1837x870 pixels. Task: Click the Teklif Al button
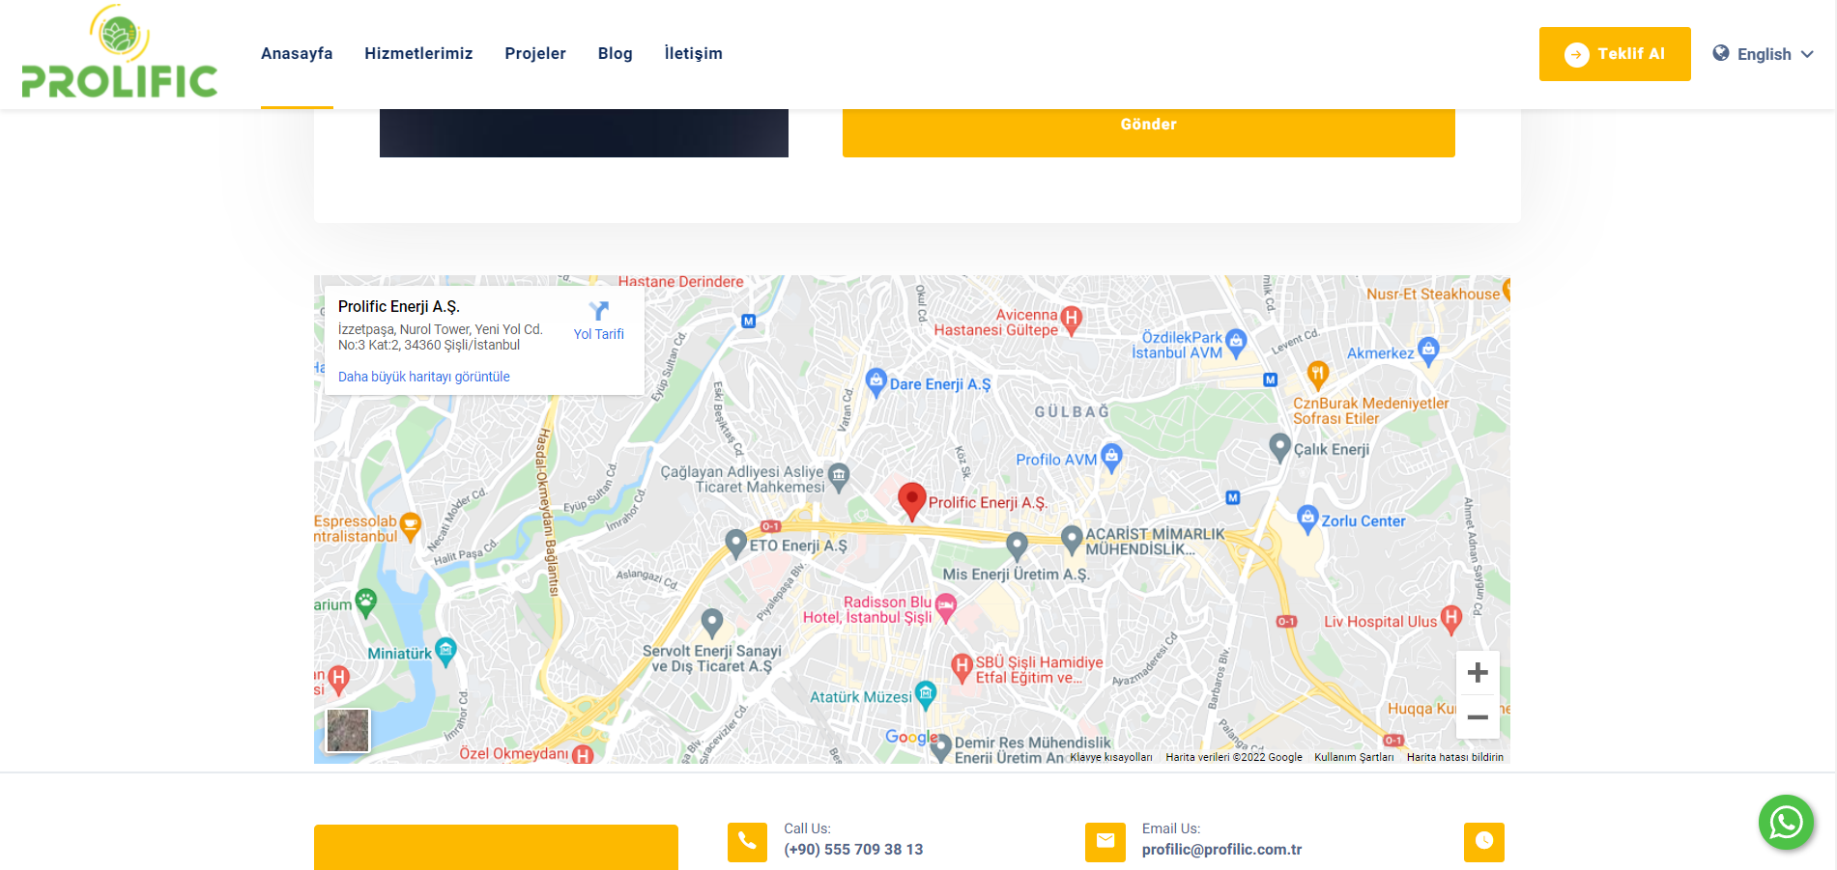coord(1615,54)
